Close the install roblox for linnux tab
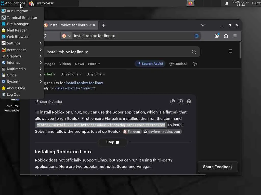The height and width of the screenshot is (195, 261). point(94,25)
